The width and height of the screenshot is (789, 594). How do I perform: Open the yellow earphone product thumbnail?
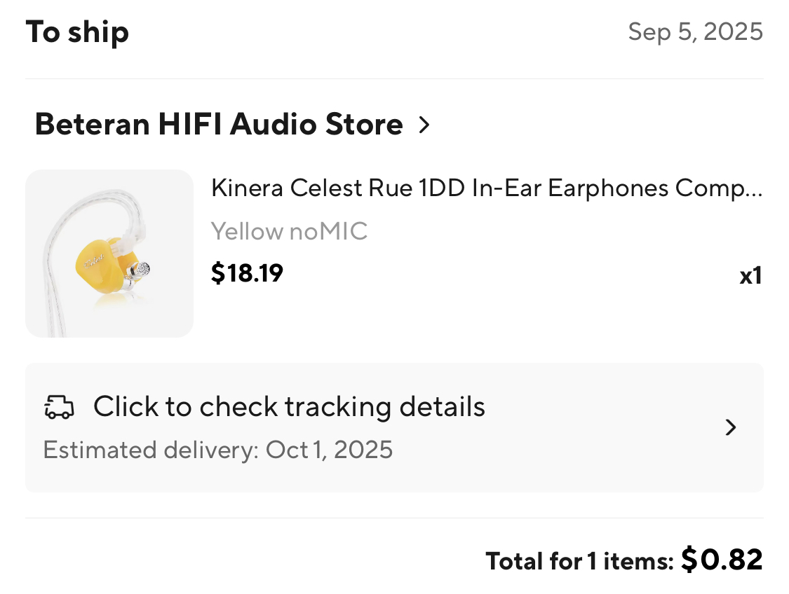pos(109,254)
